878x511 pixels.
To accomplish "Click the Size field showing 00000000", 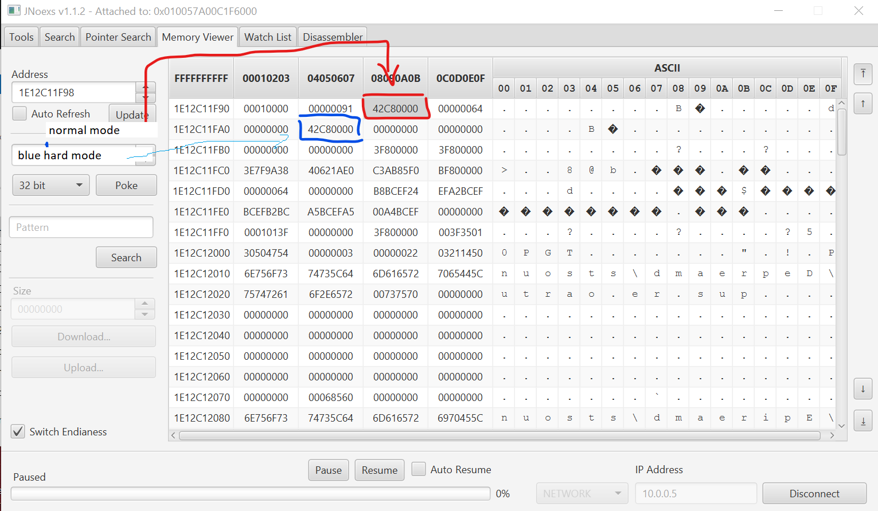I will coord(73,309).
